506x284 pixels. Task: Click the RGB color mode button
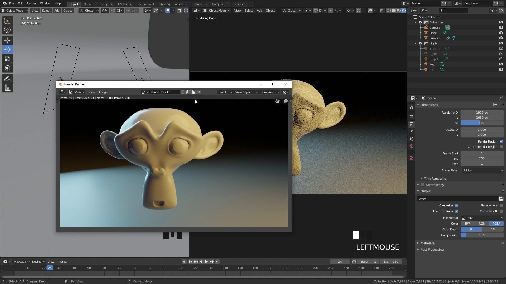[x=482, y=223]
